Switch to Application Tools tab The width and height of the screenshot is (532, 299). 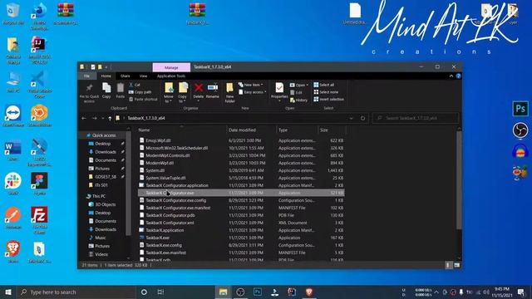[171, 76]
